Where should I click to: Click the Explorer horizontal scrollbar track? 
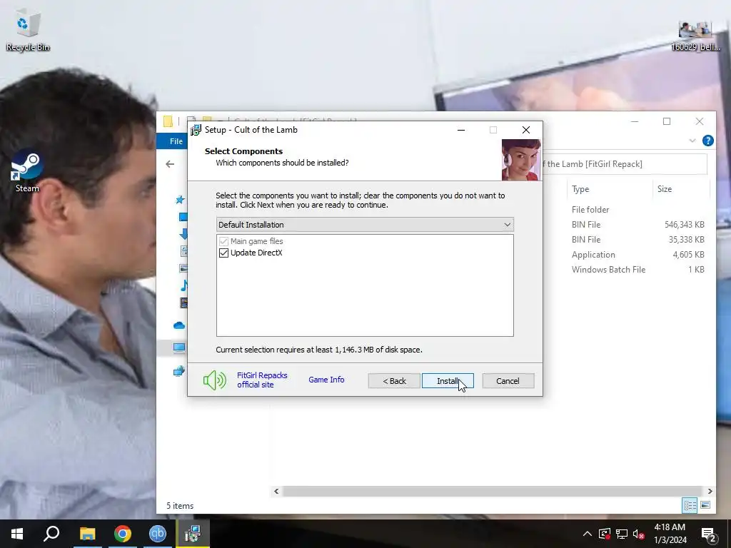coord(493,491)
